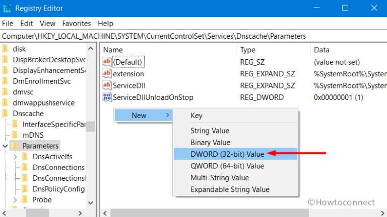Image resolution: width=387 pixels, height=217 pixels.
Task: Select Multi-String Value
Action: pos(235,178)
